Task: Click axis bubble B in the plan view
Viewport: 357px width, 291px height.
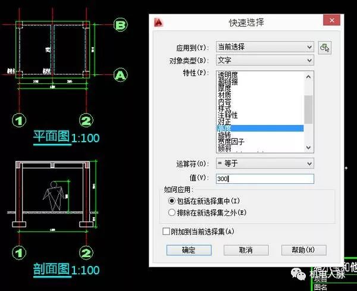Action: (x=121, y=25)
